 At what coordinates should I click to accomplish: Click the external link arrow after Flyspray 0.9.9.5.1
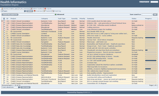[x=91, y=92]
